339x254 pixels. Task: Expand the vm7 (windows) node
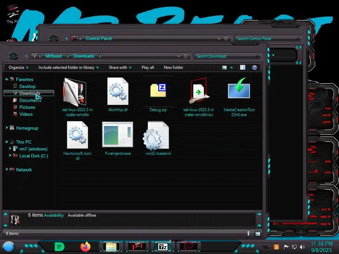10,148
